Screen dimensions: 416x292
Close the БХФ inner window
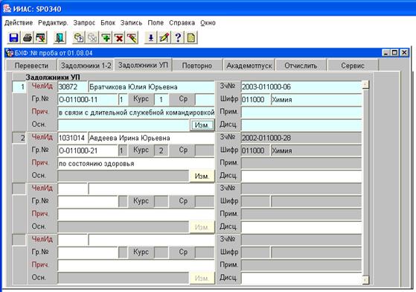404,53
